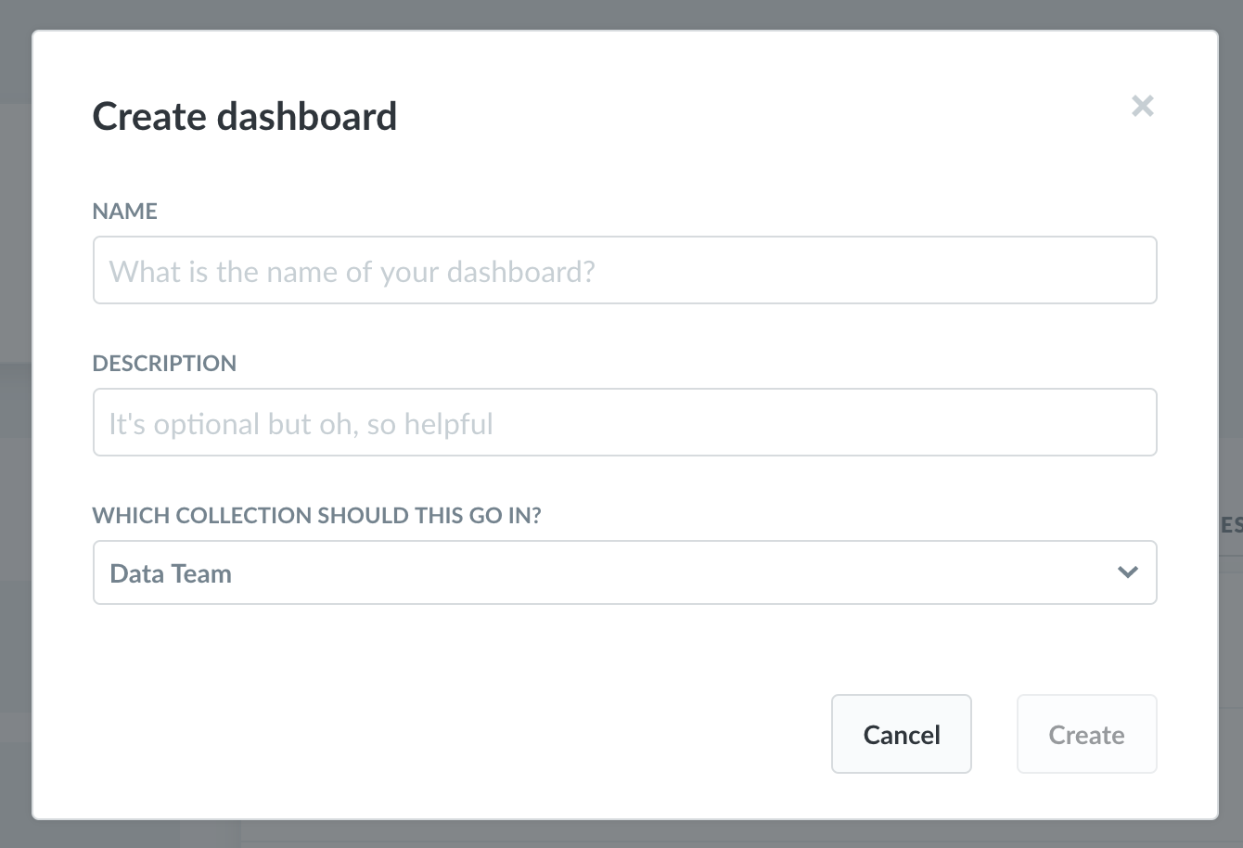
Task: Confirm dashboard creation with Create
Action: (1086, 734)
